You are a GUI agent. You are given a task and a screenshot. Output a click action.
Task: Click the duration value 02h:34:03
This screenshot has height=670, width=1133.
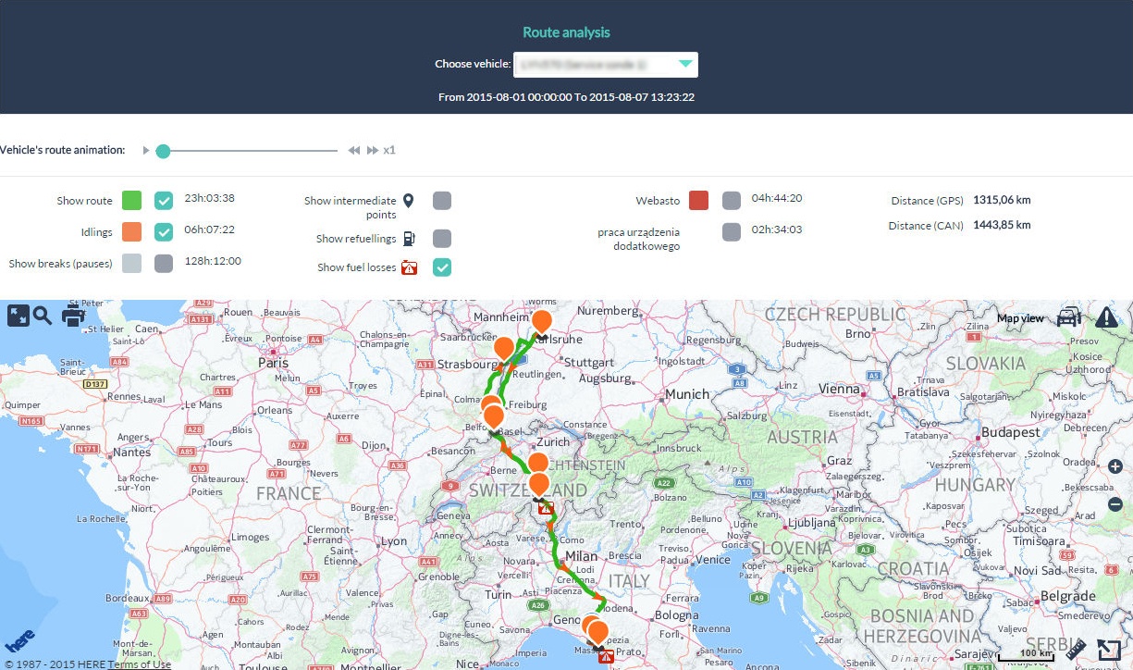(777, 230)
